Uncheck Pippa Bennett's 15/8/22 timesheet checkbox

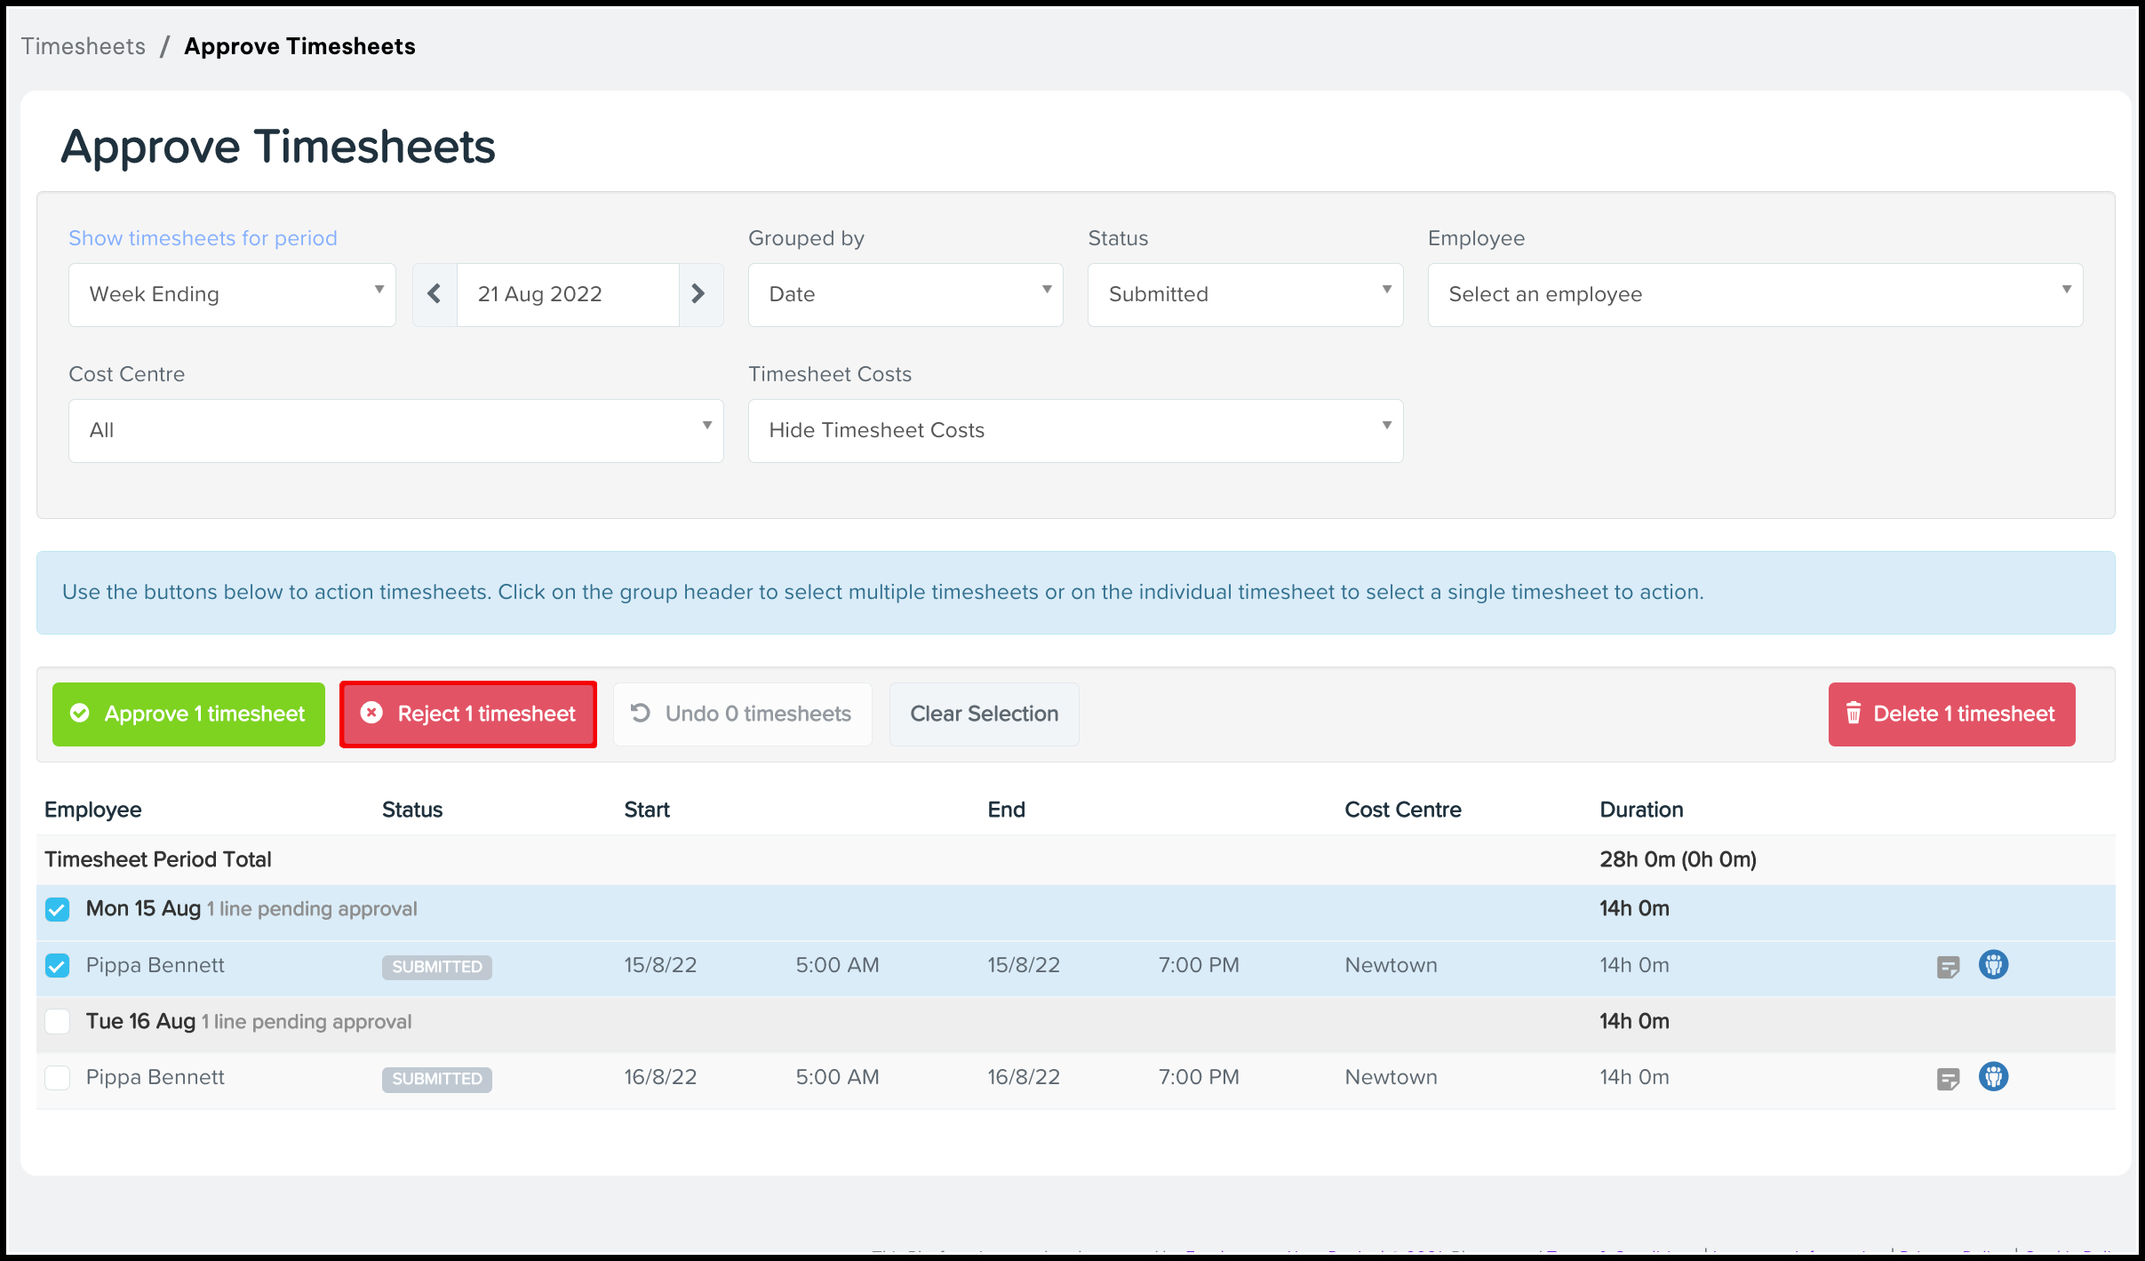pos(58,966)
